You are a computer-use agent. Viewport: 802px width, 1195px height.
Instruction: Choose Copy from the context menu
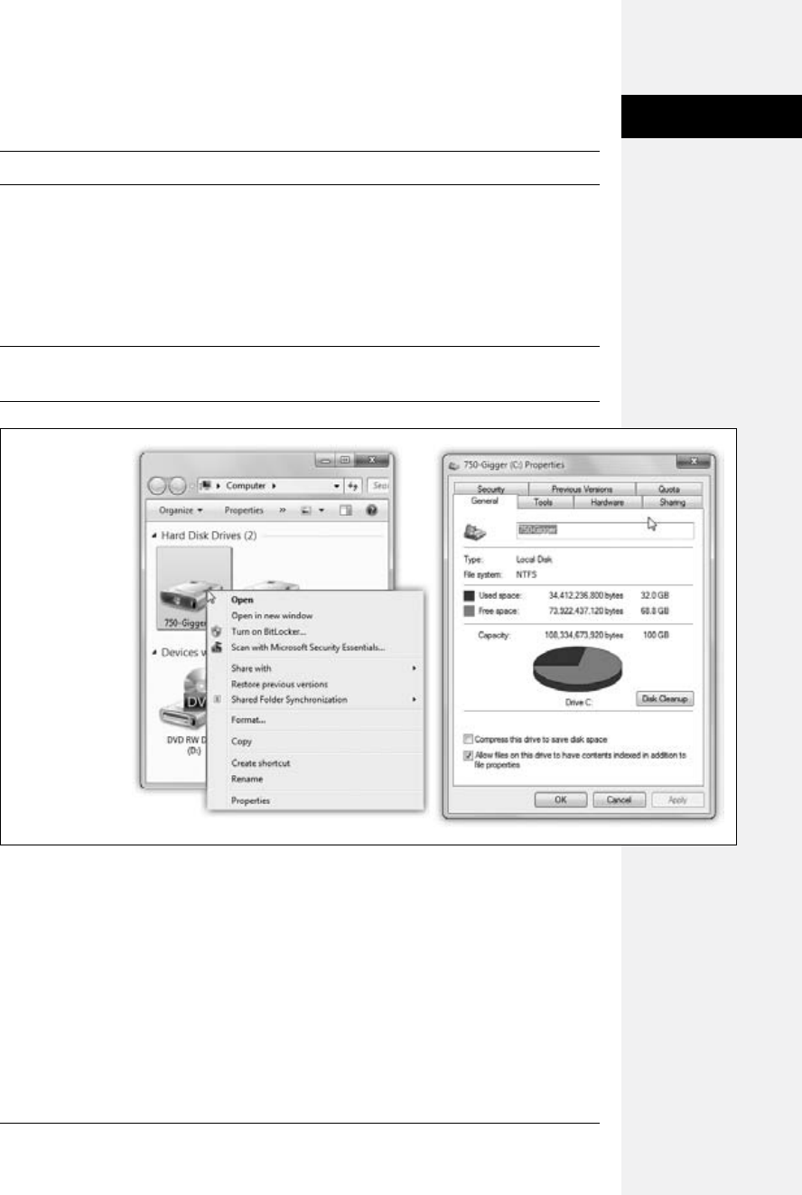[242, 741]
